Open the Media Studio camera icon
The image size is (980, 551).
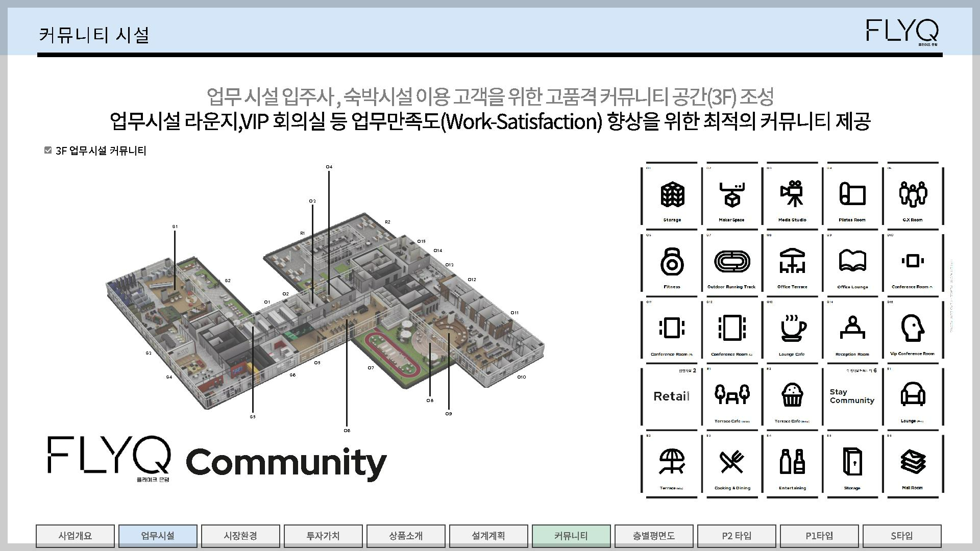pyautogui.click(x=792, y=193)
